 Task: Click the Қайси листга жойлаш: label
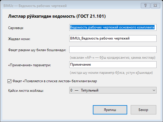click(x=26, y=91)
